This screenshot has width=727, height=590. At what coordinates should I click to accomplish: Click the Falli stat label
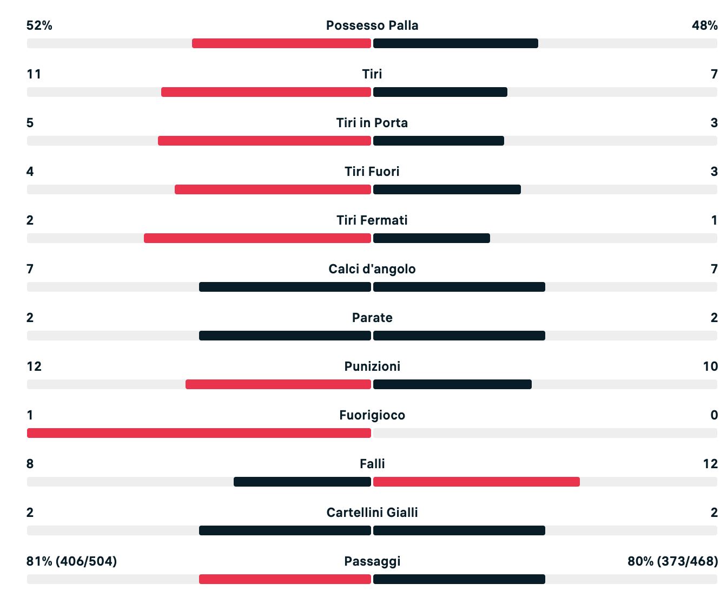tap(372, 464)
